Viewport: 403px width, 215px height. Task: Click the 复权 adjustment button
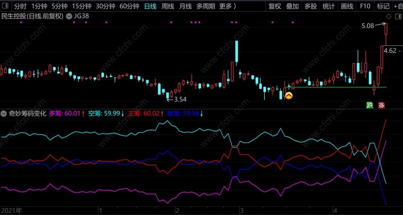[275, 6]
